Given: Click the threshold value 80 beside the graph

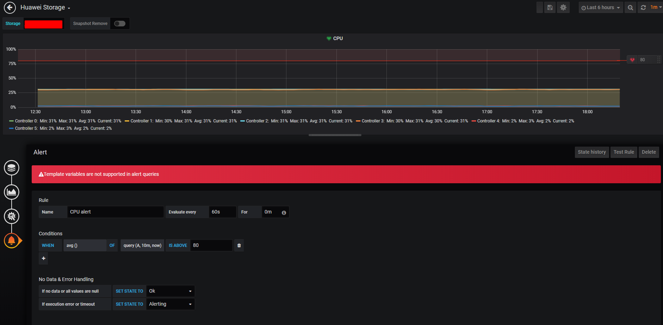Looking at the screenshot, I should tap(643, 60).
